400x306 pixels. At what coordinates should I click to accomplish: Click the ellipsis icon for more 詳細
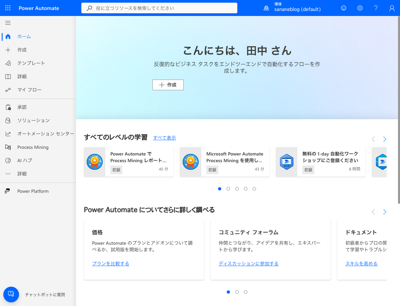[x=8, y=174]
